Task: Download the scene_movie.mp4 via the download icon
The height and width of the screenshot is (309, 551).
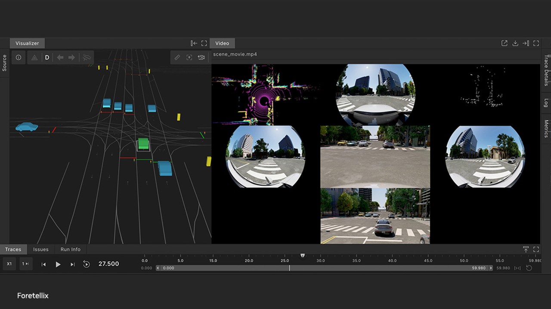Action: pos(515,43)
